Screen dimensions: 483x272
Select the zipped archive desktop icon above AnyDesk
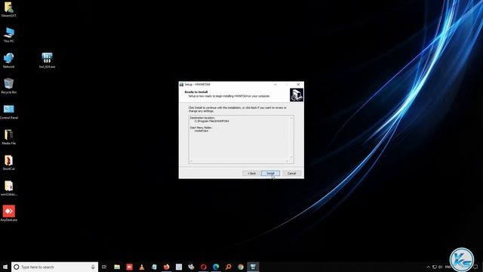coord(8,188)
